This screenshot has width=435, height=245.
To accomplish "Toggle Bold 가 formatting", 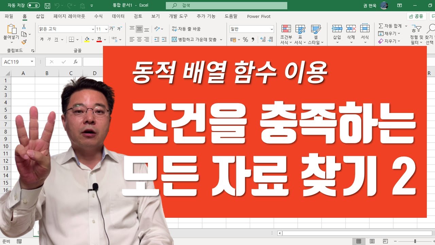I will point(42,39).
